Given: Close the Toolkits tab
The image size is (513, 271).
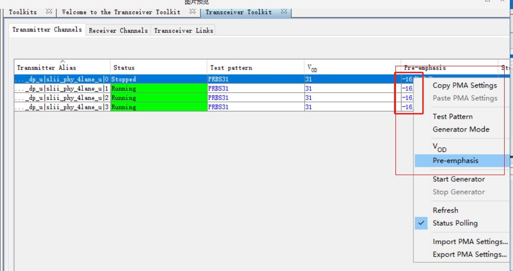Looking at the screenshot, I should (49, 12).
